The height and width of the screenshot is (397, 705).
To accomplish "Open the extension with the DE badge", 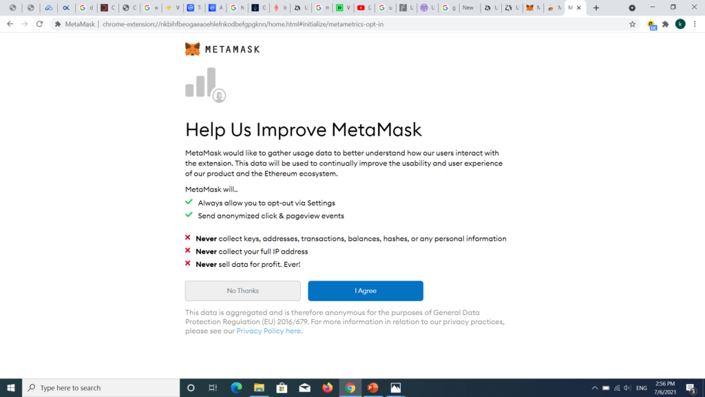I will click(651, 25).
